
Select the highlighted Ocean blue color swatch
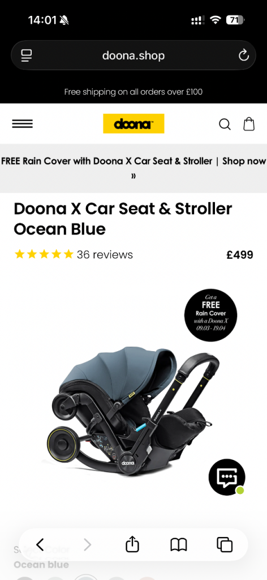click(86, 577)
